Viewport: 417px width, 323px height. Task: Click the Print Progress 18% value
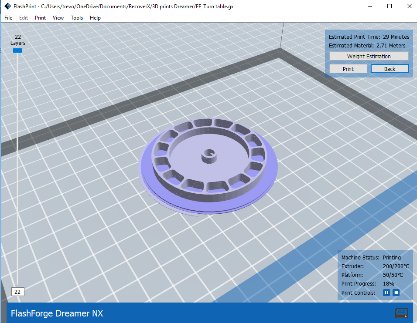388,284
